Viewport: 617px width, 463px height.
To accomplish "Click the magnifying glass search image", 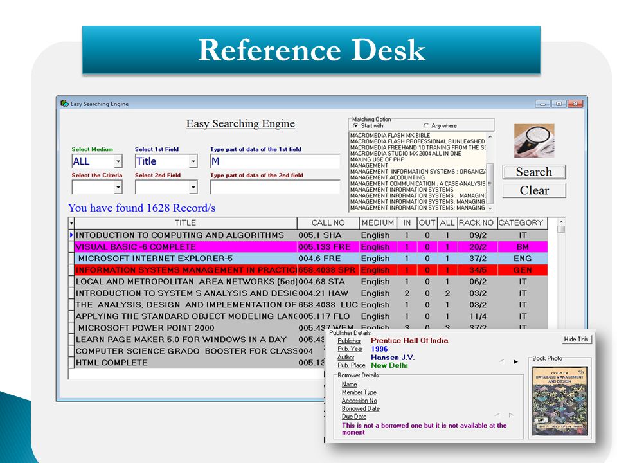I will [x=534, y=141].
